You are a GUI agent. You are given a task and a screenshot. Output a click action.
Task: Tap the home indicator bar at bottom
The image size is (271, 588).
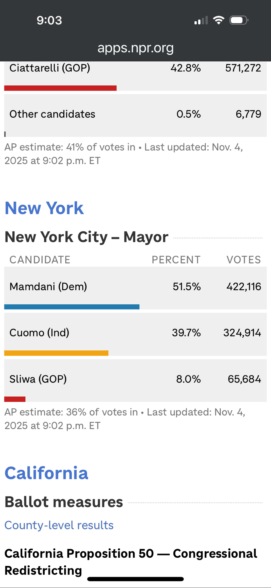pos(135,579)
